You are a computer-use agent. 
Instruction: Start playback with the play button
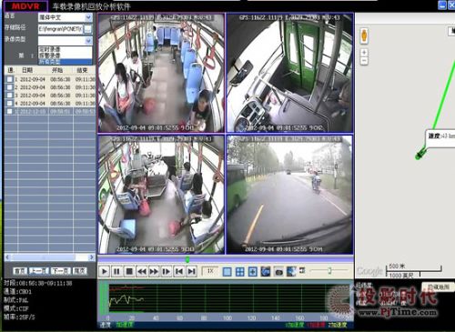pyautogui.click(x=105, y=271)
